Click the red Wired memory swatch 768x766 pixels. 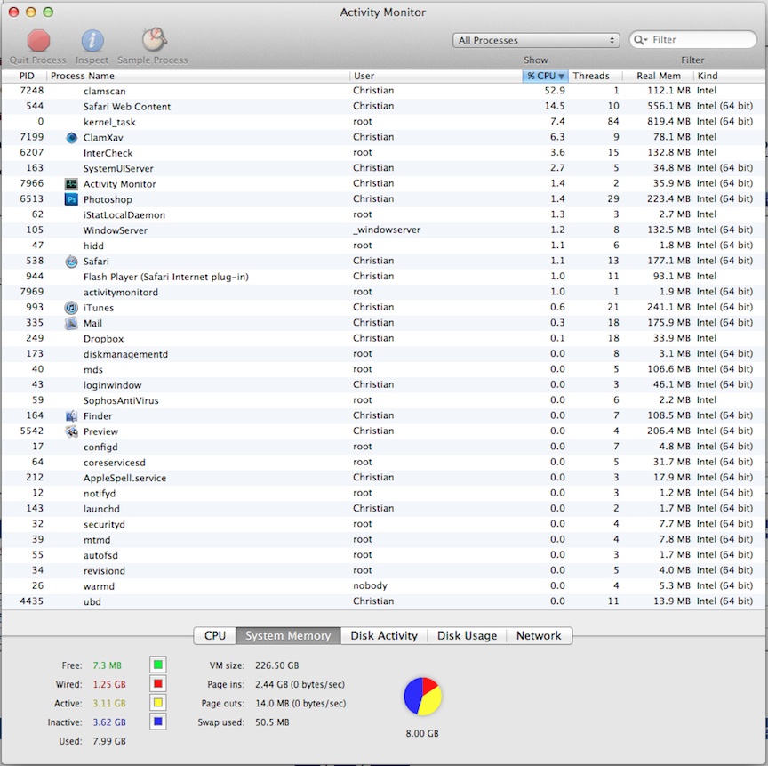[x=157, y=683]
